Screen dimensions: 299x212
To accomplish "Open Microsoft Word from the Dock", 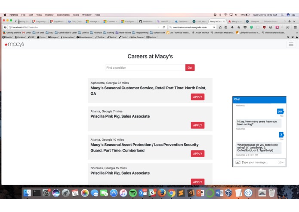I will point(219,193).
